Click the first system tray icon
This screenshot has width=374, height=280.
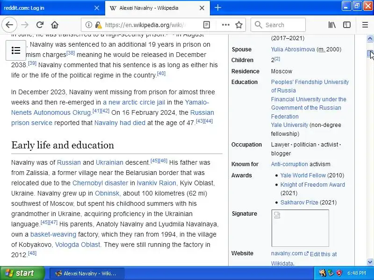click(x=323, y=273)
